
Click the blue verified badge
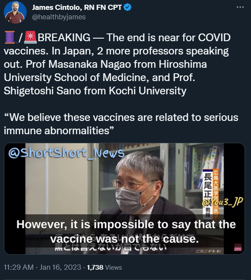(x=127, y=7)
